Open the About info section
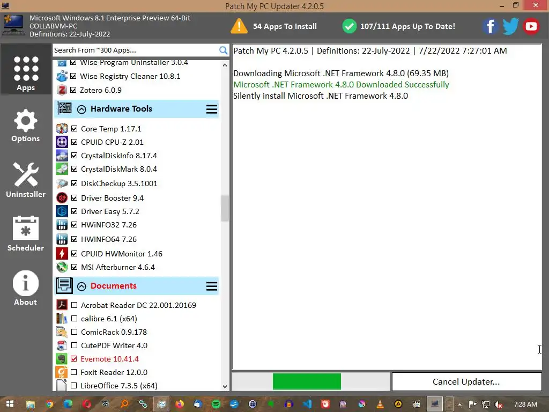This screenshot has width=549, height=412. (26, 288)
